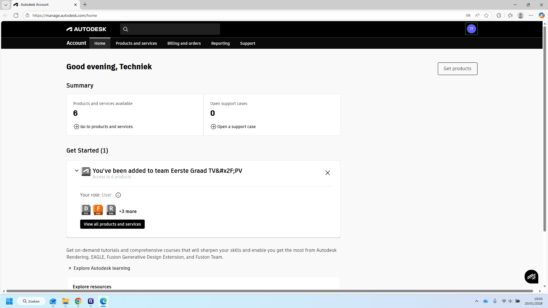This screenshot has height=308, width=548.
Task: Open the tab search dropdown arrow
Action: (5, 5)
